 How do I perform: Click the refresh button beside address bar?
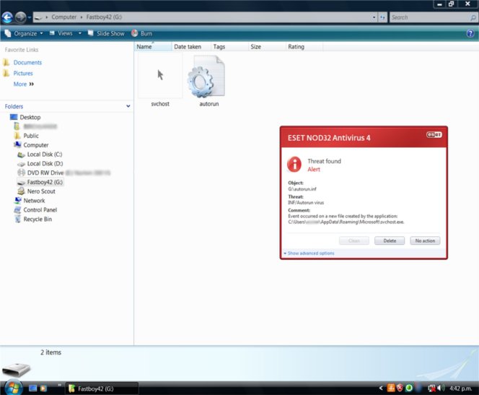(382, 17)
